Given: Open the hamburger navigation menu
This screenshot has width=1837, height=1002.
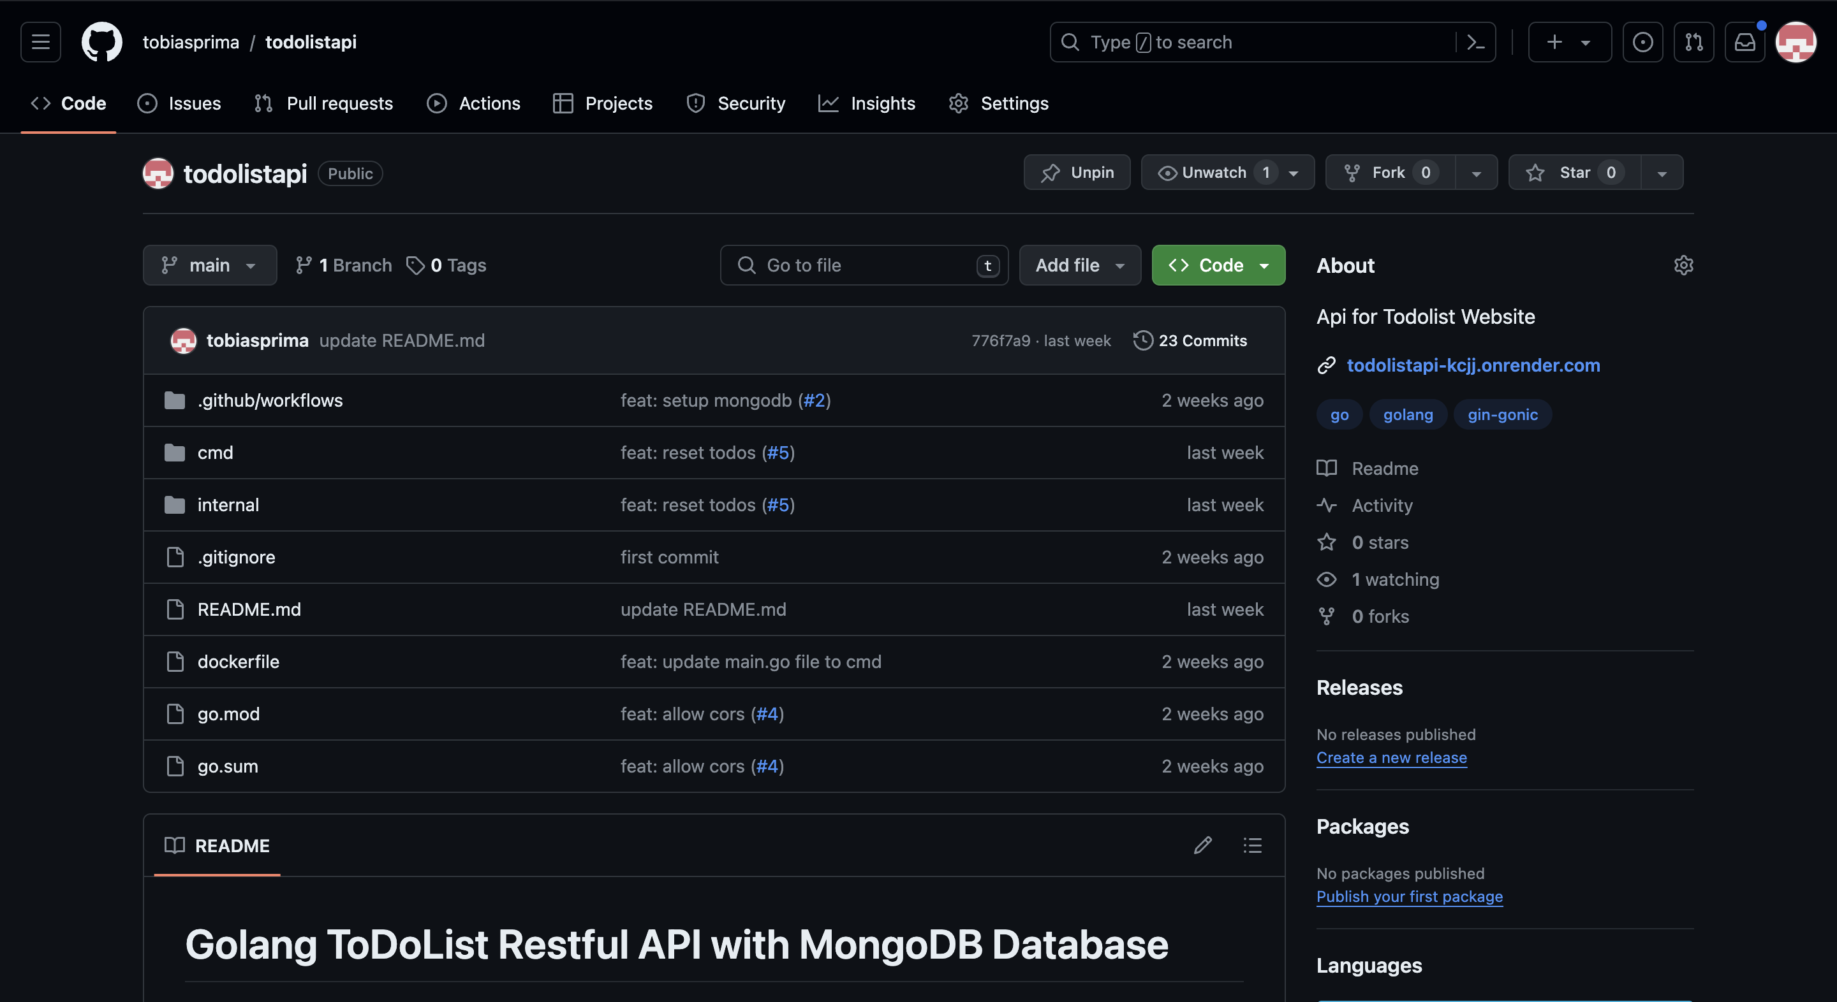Looking at the screenshot, I should click(x=41, y=42).
